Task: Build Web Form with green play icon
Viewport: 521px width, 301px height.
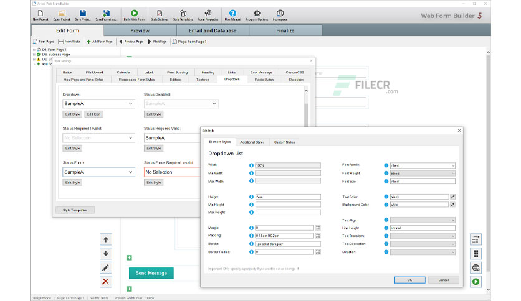Action: coord(134,16)
